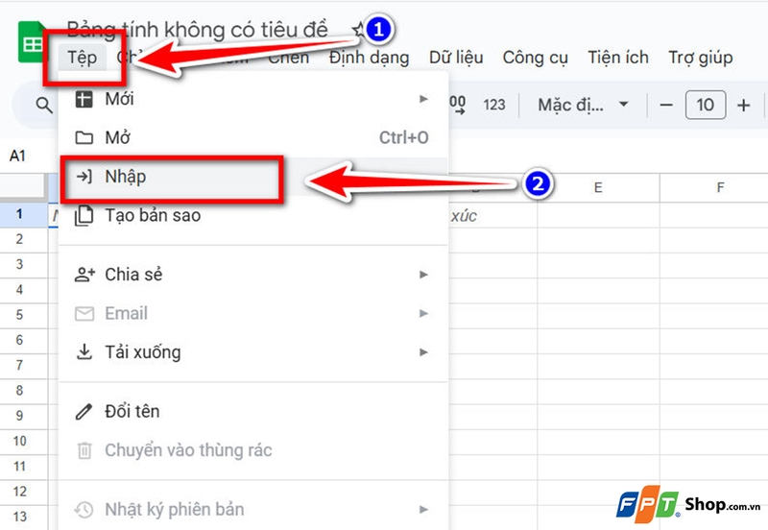Select row 1 header
This screenshot has height=530, width=768.
[x=23, y=214]
